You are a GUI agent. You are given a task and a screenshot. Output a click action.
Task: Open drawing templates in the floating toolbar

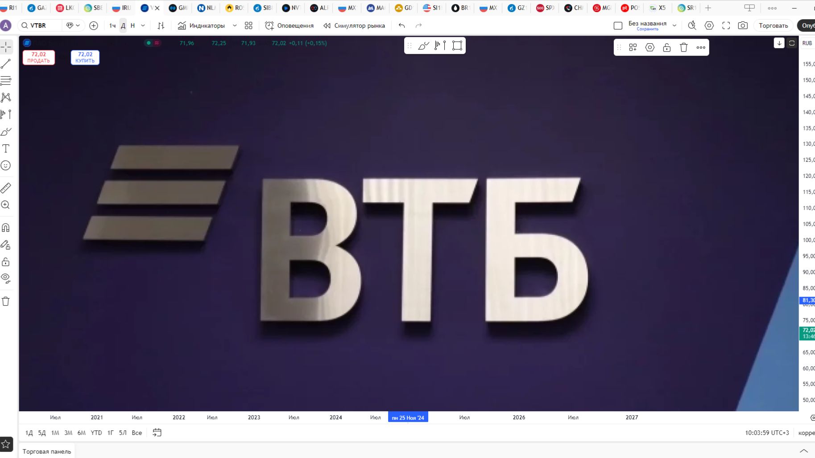tap(633, 47)
